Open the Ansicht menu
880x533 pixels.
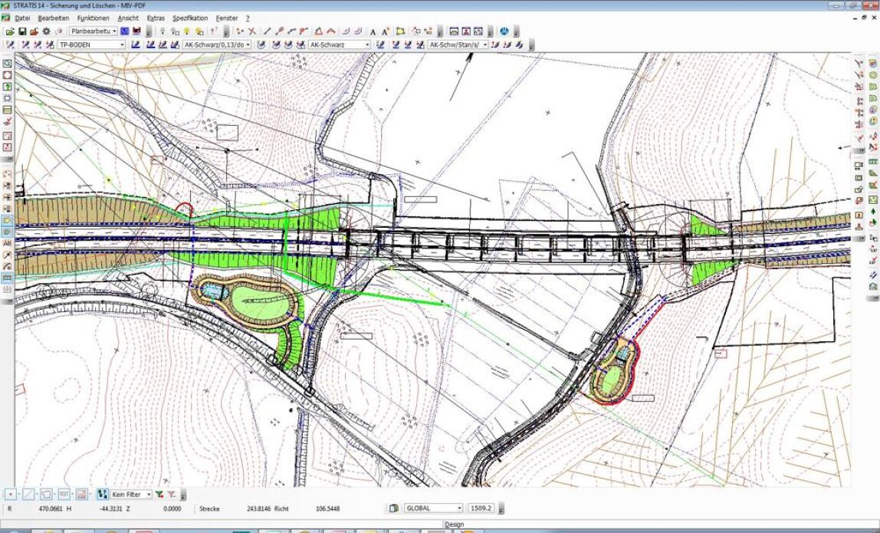tap(128, 18)
